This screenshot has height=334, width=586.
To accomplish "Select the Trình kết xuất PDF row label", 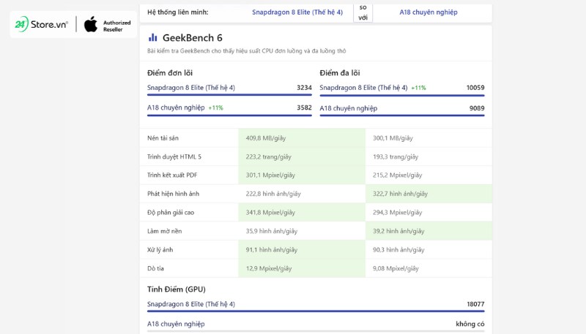I will click(x=172, y=175).
